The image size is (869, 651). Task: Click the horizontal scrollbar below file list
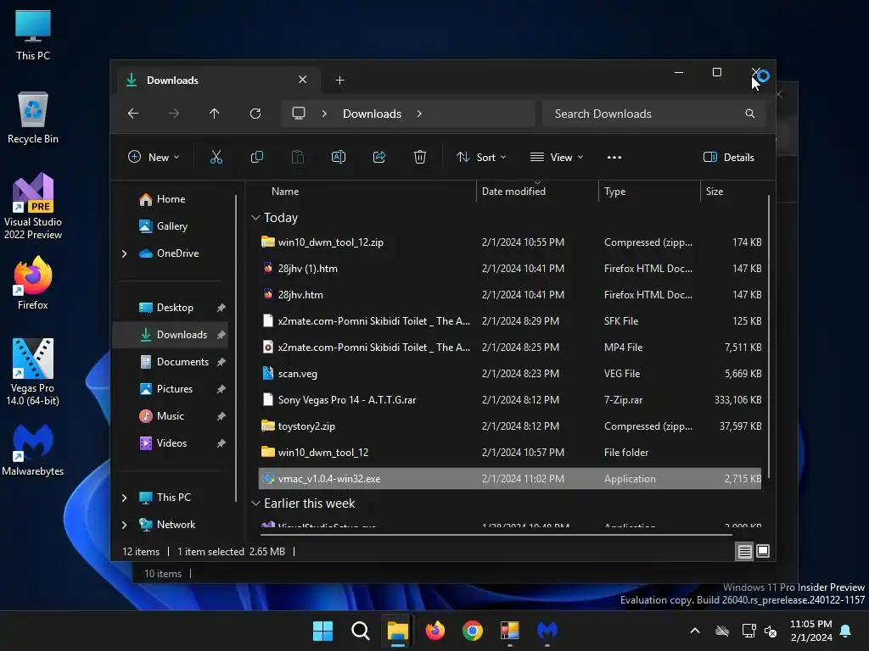(496, 535)
